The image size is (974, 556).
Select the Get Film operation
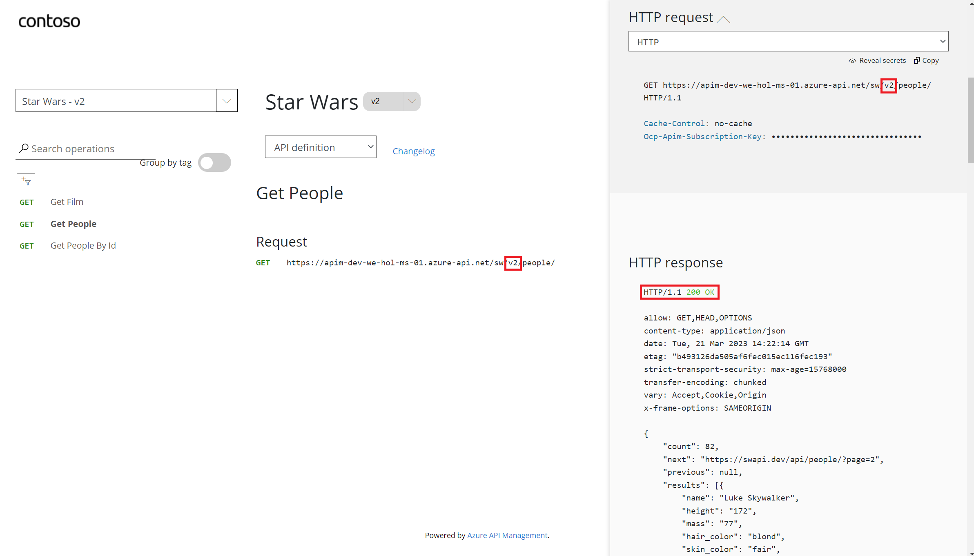67,202
